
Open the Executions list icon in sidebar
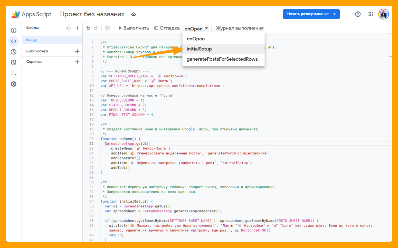pos(14,73)
